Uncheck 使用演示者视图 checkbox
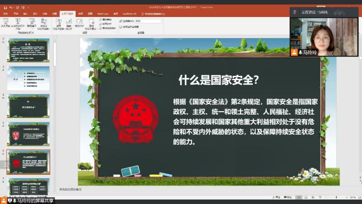This screenshot has width=362, height=204. [121, 27]
